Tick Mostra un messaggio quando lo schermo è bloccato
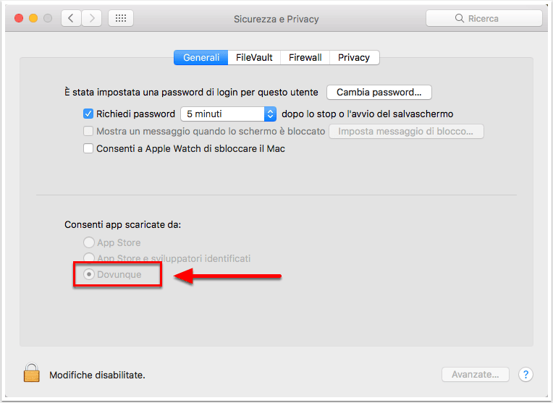This screenshot has width=553, height=403. pos(88,131)
